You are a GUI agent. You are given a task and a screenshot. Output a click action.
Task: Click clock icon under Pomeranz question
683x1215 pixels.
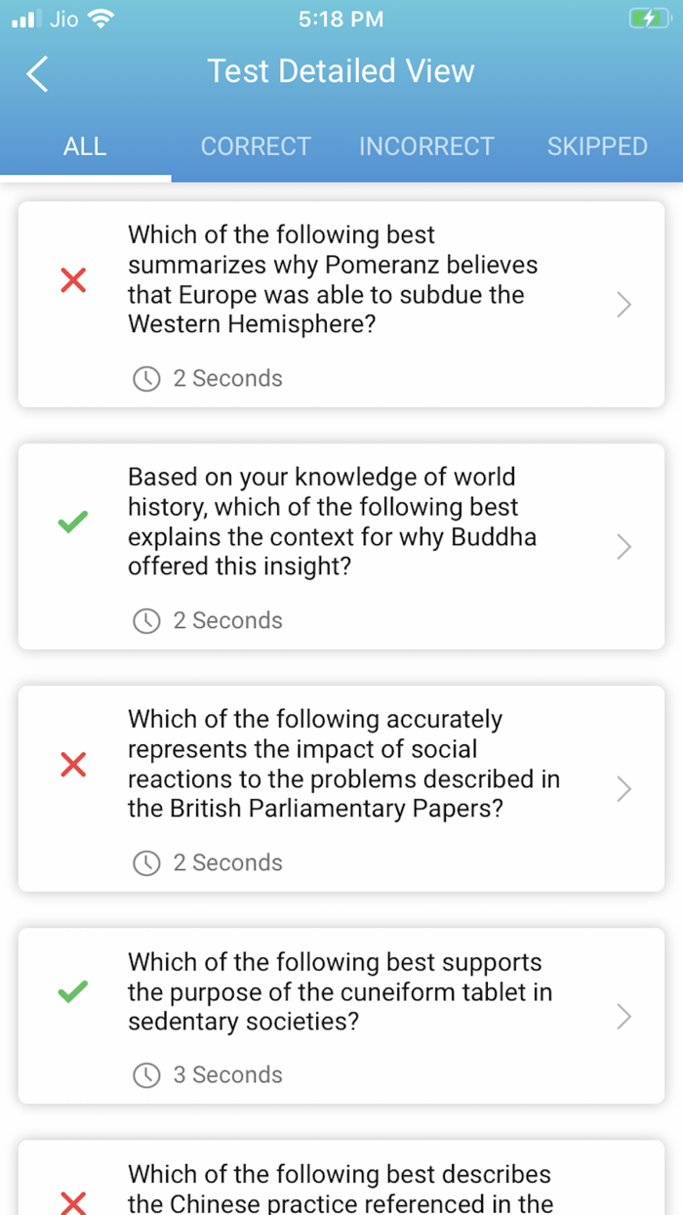point(146,379)
